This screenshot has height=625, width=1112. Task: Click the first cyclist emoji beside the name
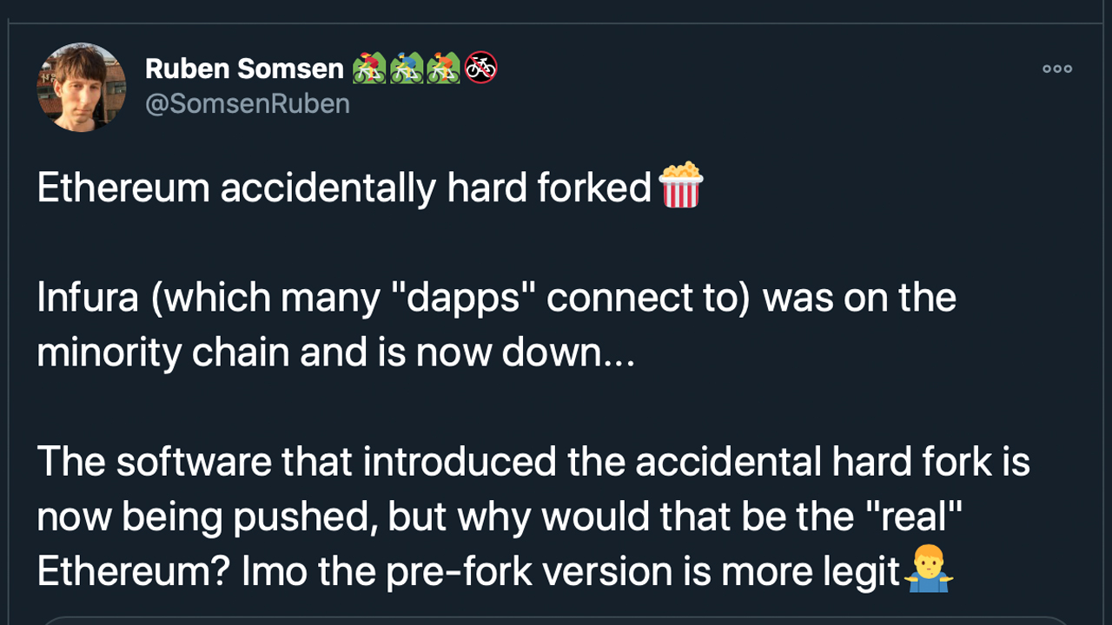point(368,68)
